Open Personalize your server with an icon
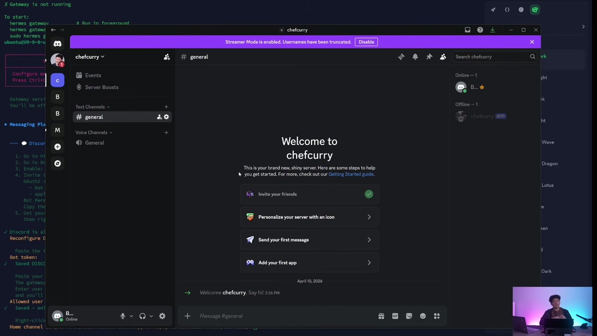 (x=309, y=217)
